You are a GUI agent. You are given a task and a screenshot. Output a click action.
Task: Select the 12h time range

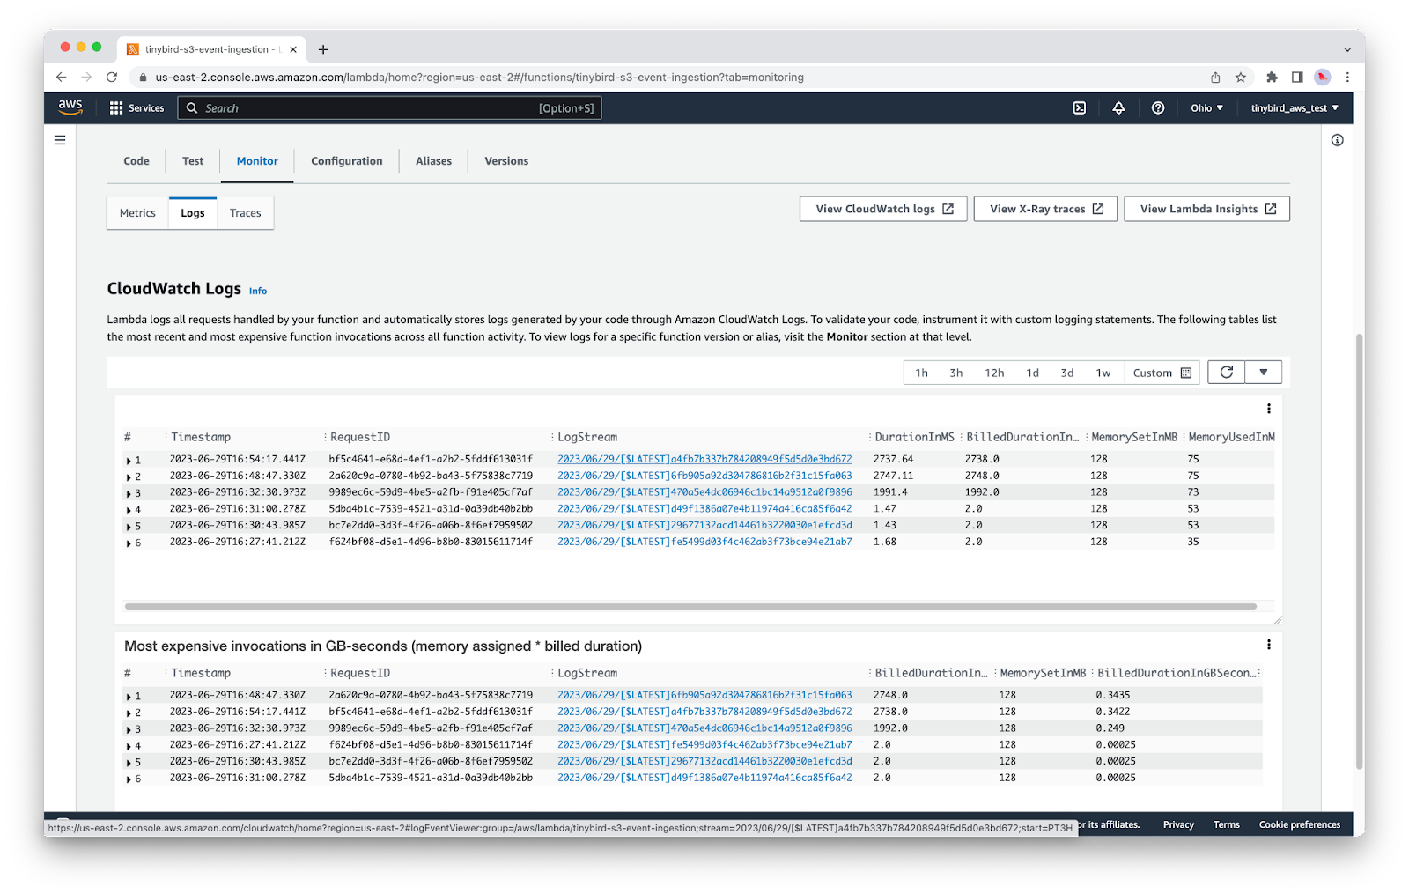click(994, 373)
